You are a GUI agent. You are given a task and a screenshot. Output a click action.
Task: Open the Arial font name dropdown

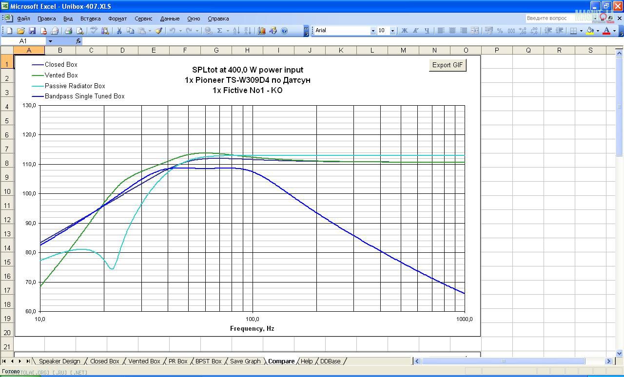click(x=373, y=31)
